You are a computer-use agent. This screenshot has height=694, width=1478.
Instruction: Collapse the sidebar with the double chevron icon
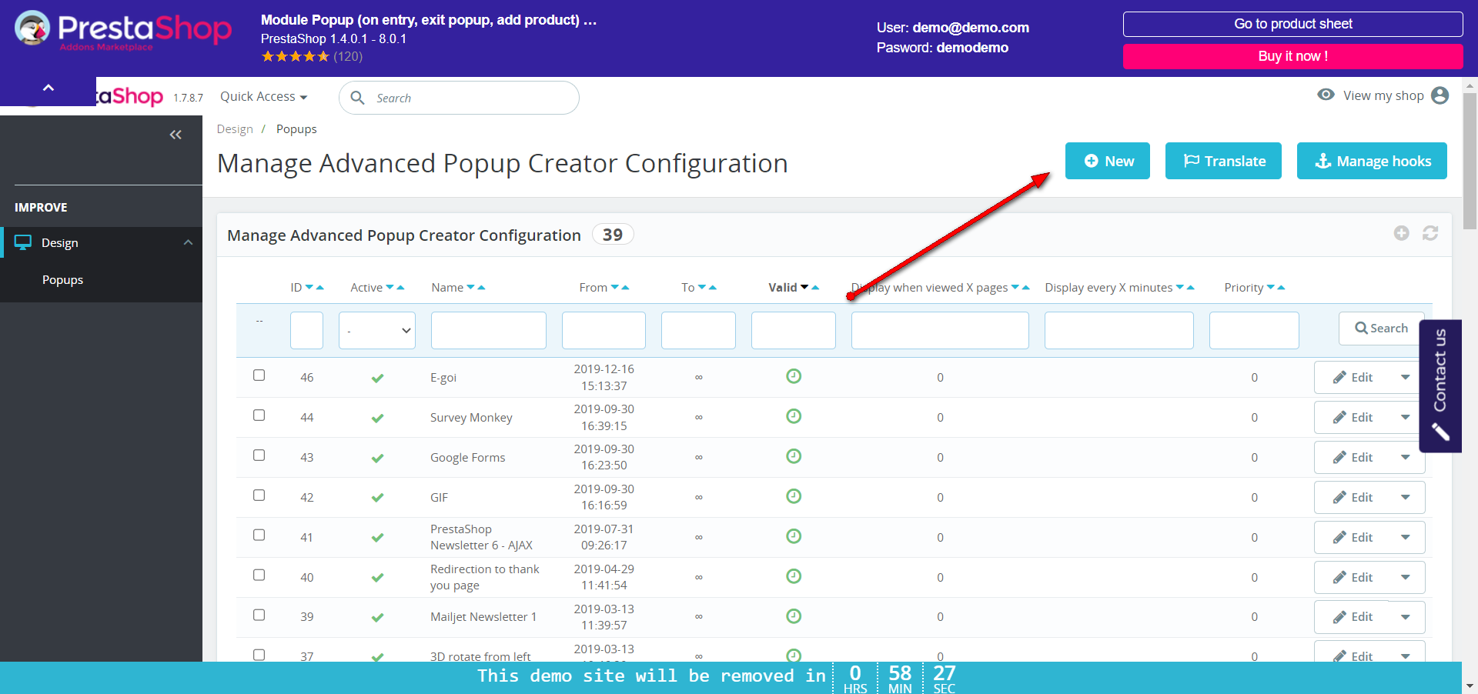coord(176,135)
